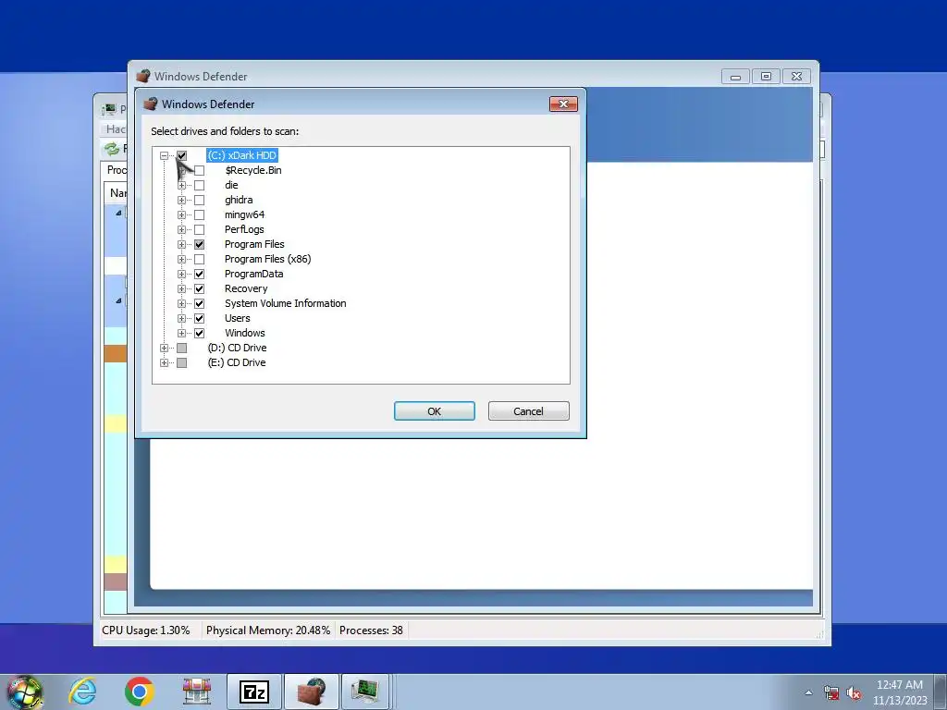947x710 pixels.
Task: Check the (E:) CD Drive checkbox
Action: click(182, 362)
